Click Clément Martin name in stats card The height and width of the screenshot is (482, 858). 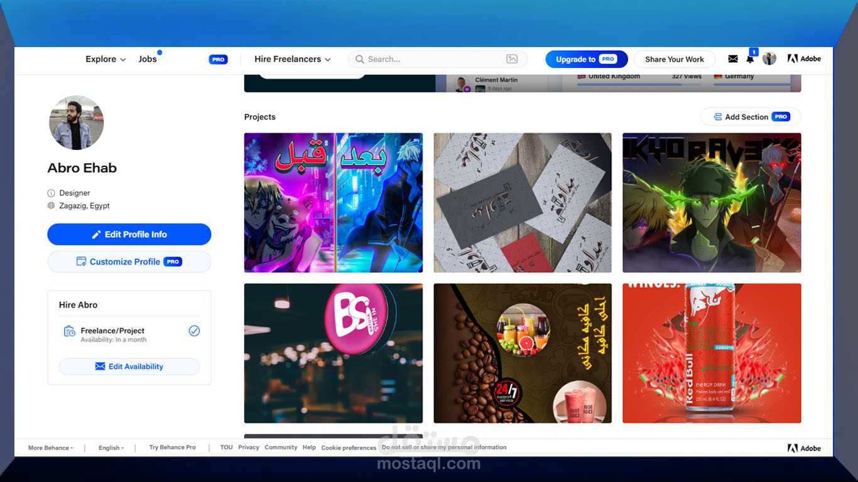point(496,80)
